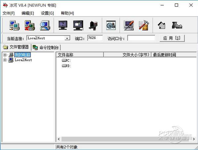Click the 文件大小(字节) column header

point(127,55)
